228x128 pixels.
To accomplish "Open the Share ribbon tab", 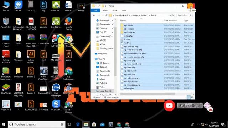I will pyautogui.click(x=115, y=10).
